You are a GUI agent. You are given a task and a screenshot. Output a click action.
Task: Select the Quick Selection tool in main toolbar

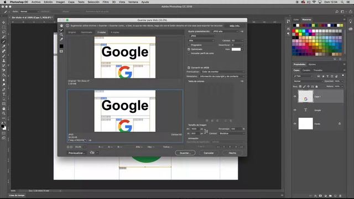(x=4, y=37)
